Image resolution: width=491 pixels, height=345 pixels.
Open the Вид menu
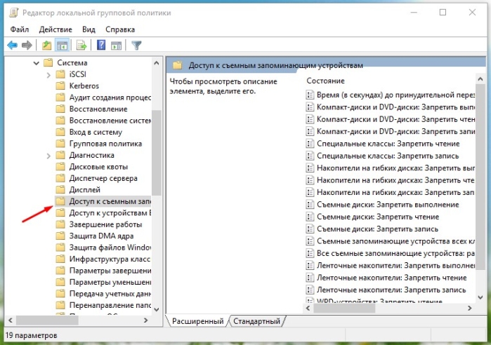[89, 29]
